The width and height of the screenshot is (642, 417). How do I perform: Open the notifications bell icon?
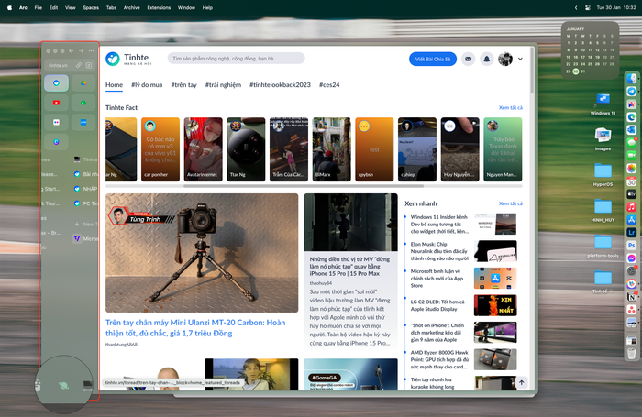point(486,59)
